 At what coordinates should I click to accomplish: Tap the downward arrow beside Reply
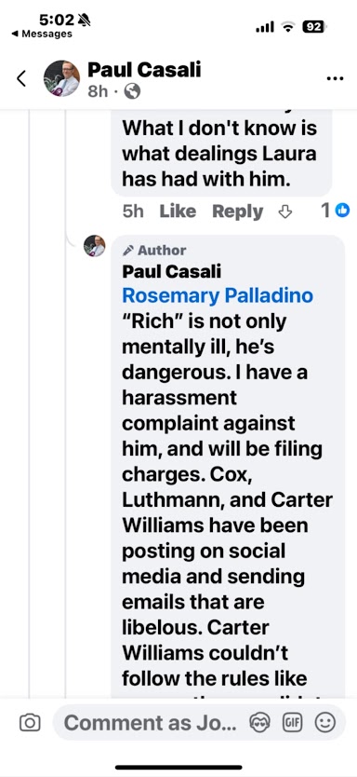pos(285,211)
